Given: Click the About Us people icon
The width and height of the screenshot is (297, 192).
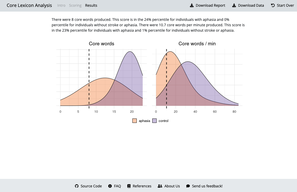Looking at the screenshot, I should pyautogui.click(x=160, y=186).
